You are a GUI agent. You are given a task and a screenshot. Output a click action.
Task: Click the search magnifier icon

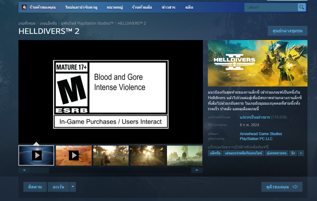[x=302, y=7]
